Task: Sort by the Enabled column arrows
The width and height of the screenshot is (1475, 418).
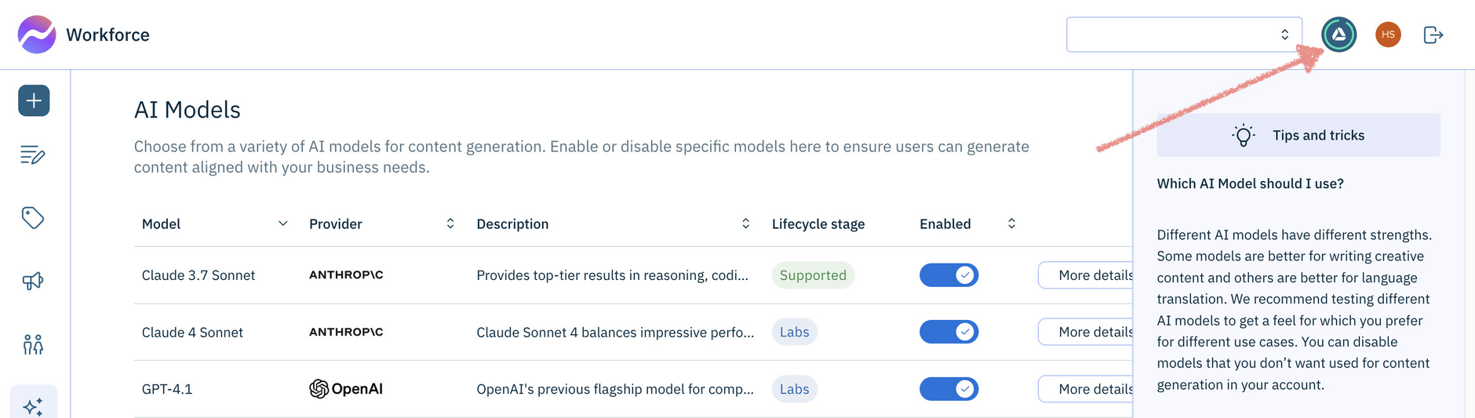Action: click(x=1011, y=224)
